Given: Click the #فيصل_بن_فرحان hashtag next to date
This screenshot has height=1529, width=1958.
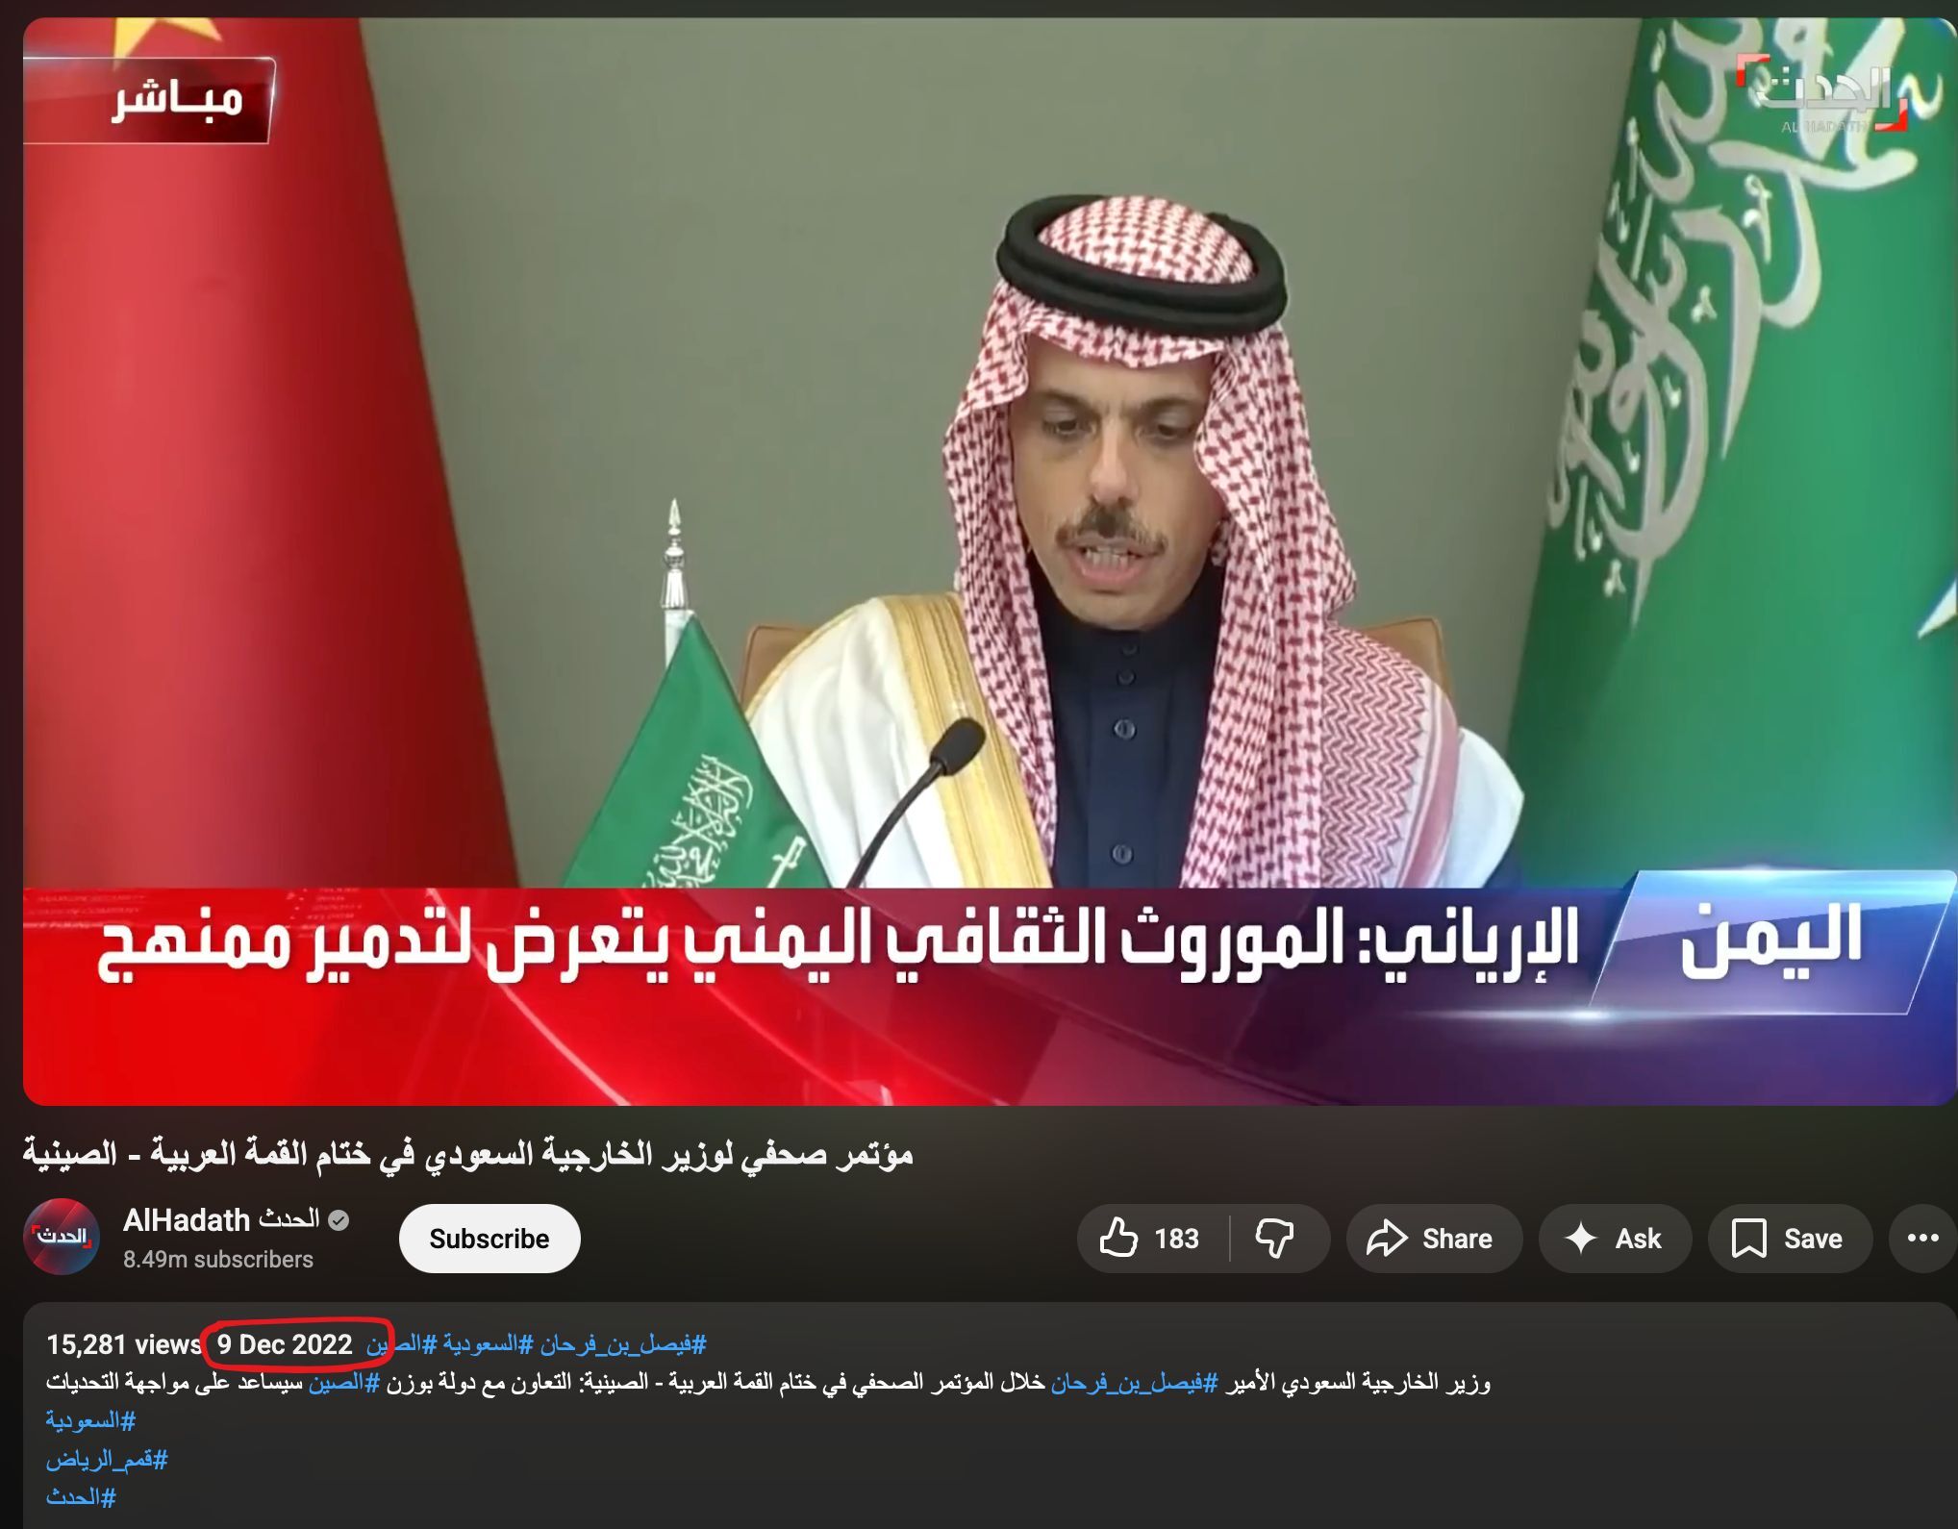Looking at the screenshot, I should pos(623,1344).
